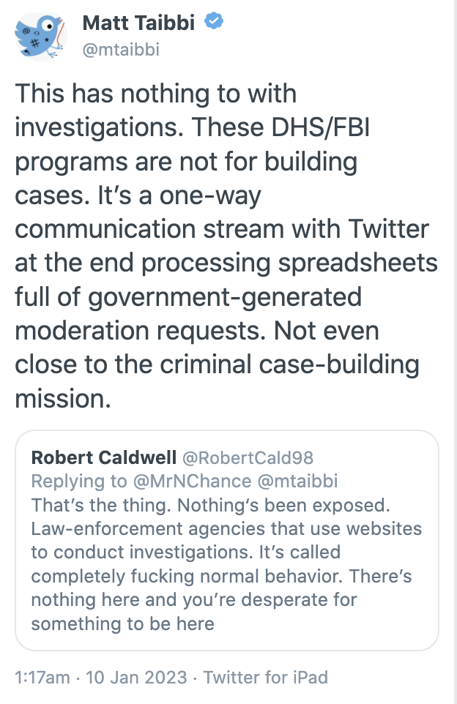Click the 10 Jan 2023 date
Viewport: 457px width, 704px height.
click(x=136, y=678)
